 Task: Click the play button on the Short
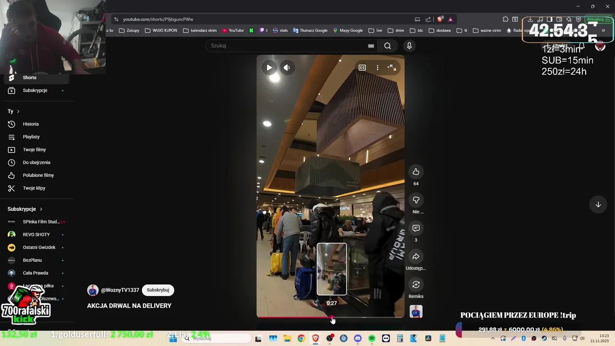[x=269, y=68]
